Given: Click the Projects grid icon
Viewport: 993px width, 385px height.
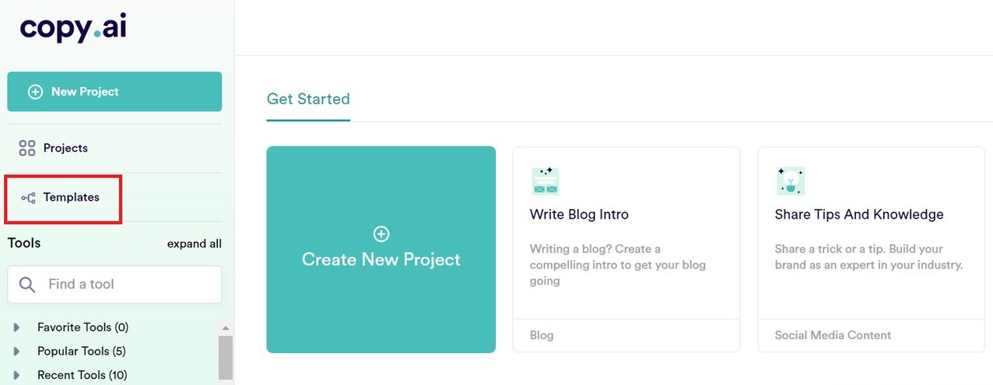Looking at the screenshot, I should [27, 148].
